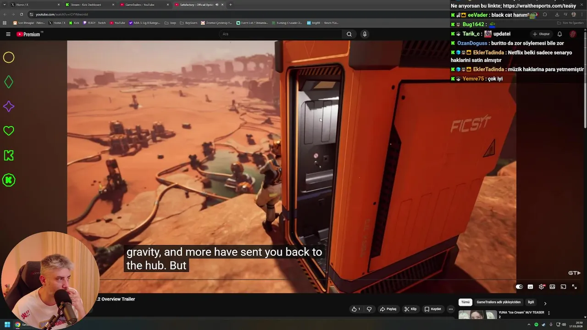
Task: Open taskbar clock showing 20:30
Action: (576, 324)
